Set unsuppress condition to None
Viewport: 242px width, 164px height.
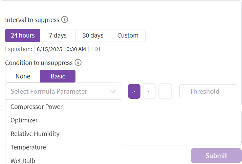(x=23, y=76)
